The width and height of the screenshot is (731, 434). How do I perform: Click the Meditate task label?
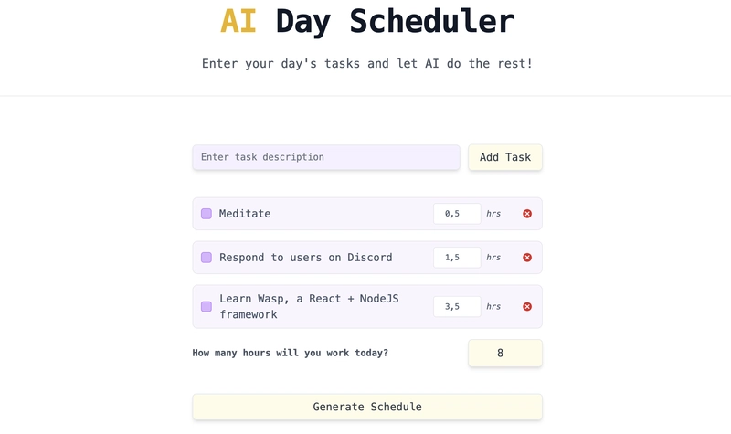pyautogui.click(x=245, y=214)
